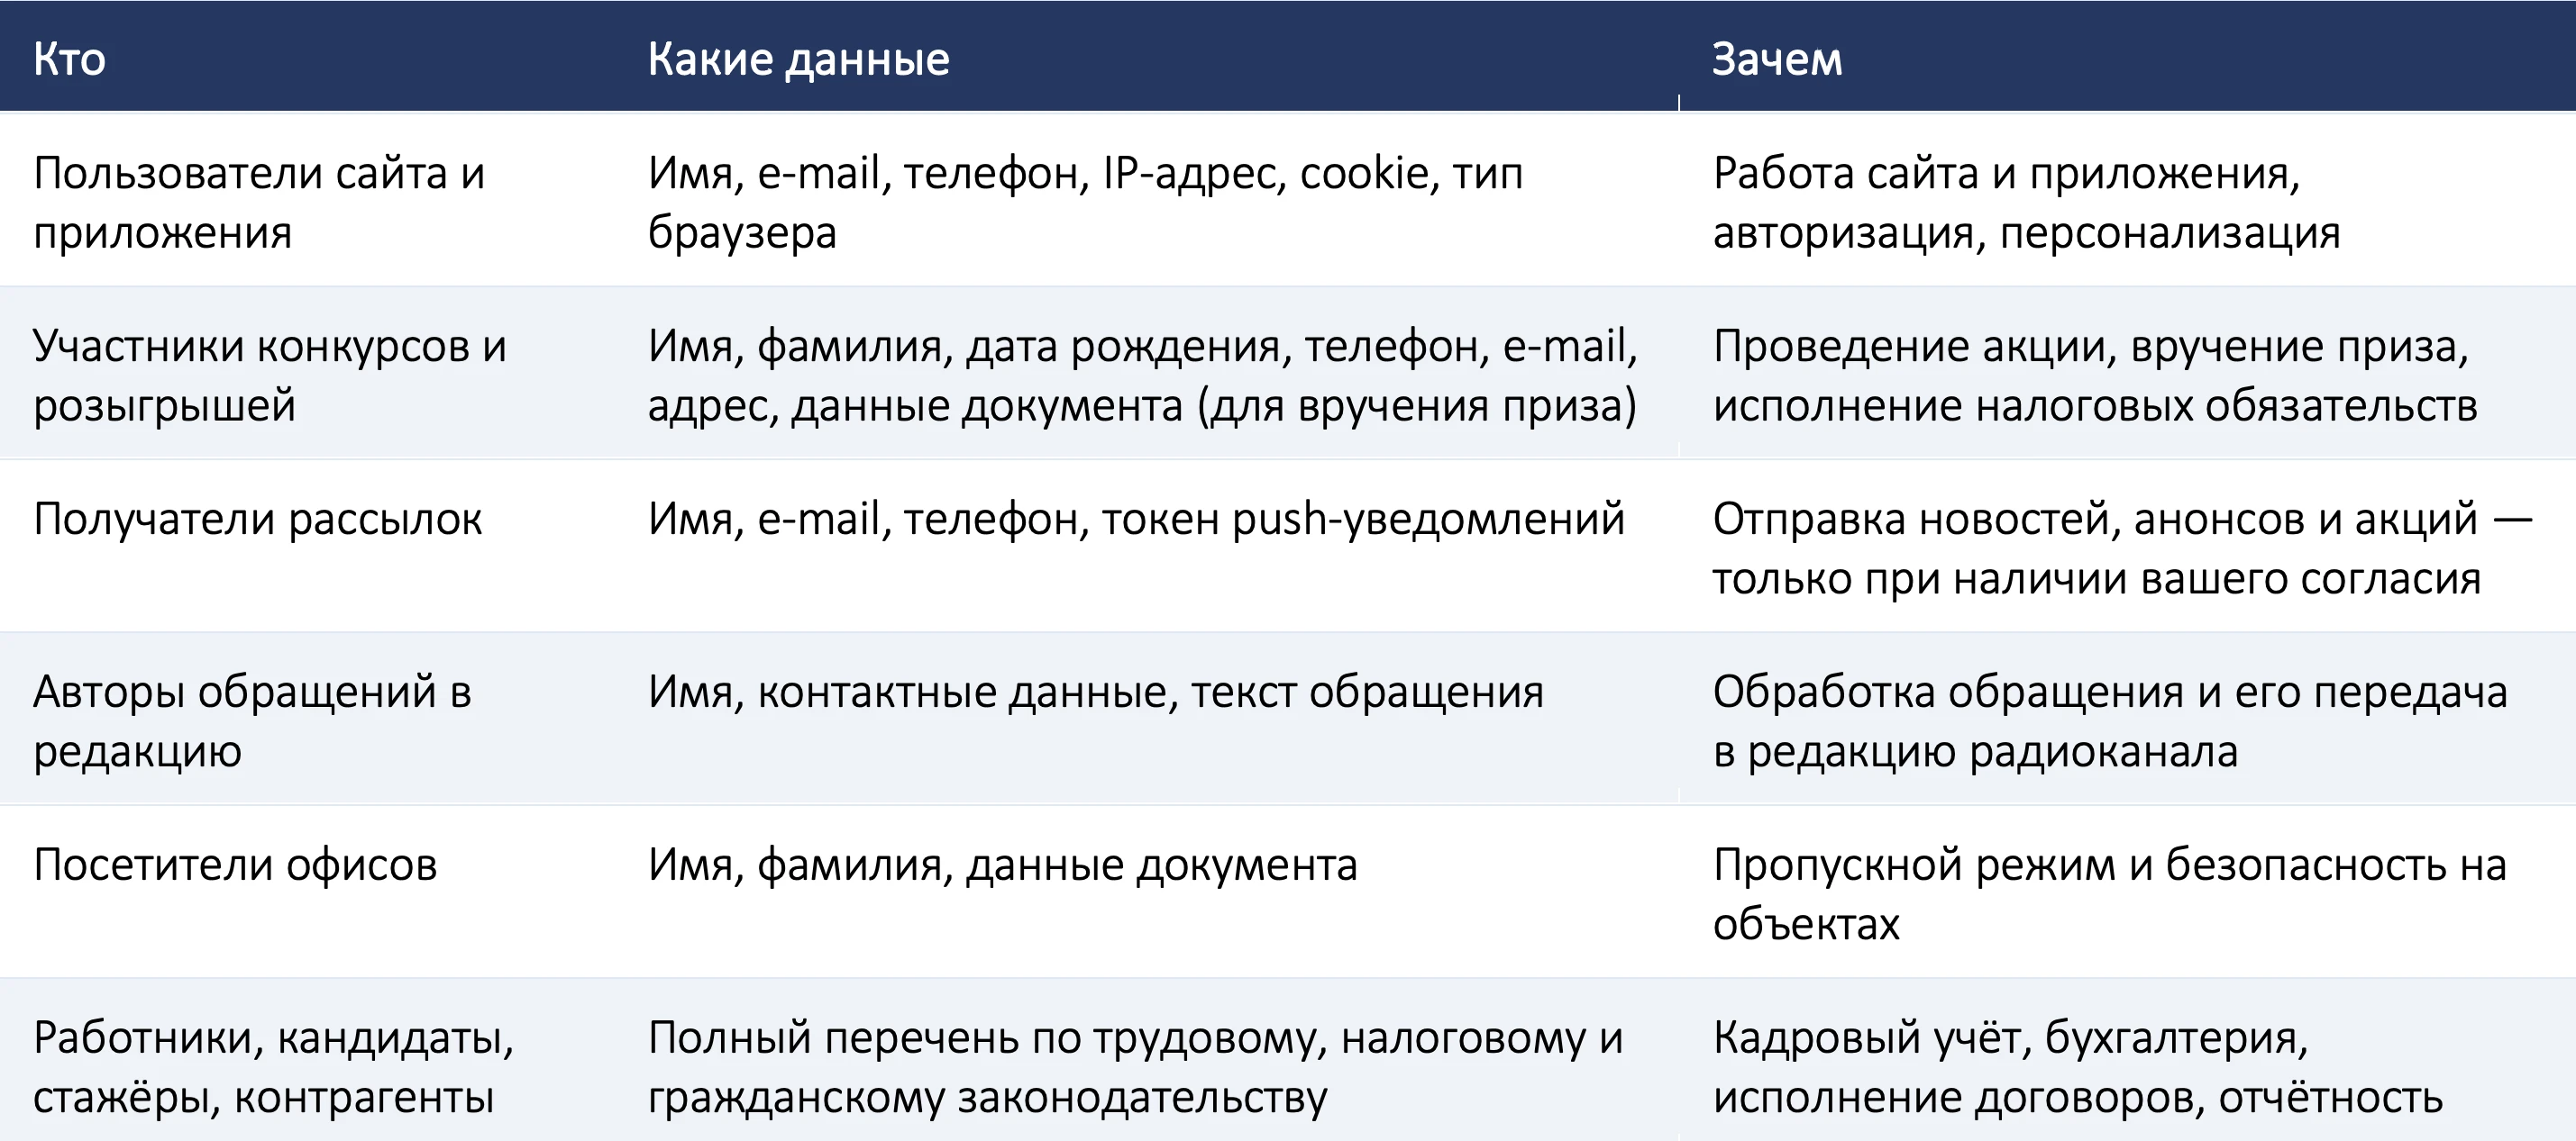Select the cell listing IP-адрес, cookie, тип браузера
2576x1141 pixels.
click(x=1146, y=201)
